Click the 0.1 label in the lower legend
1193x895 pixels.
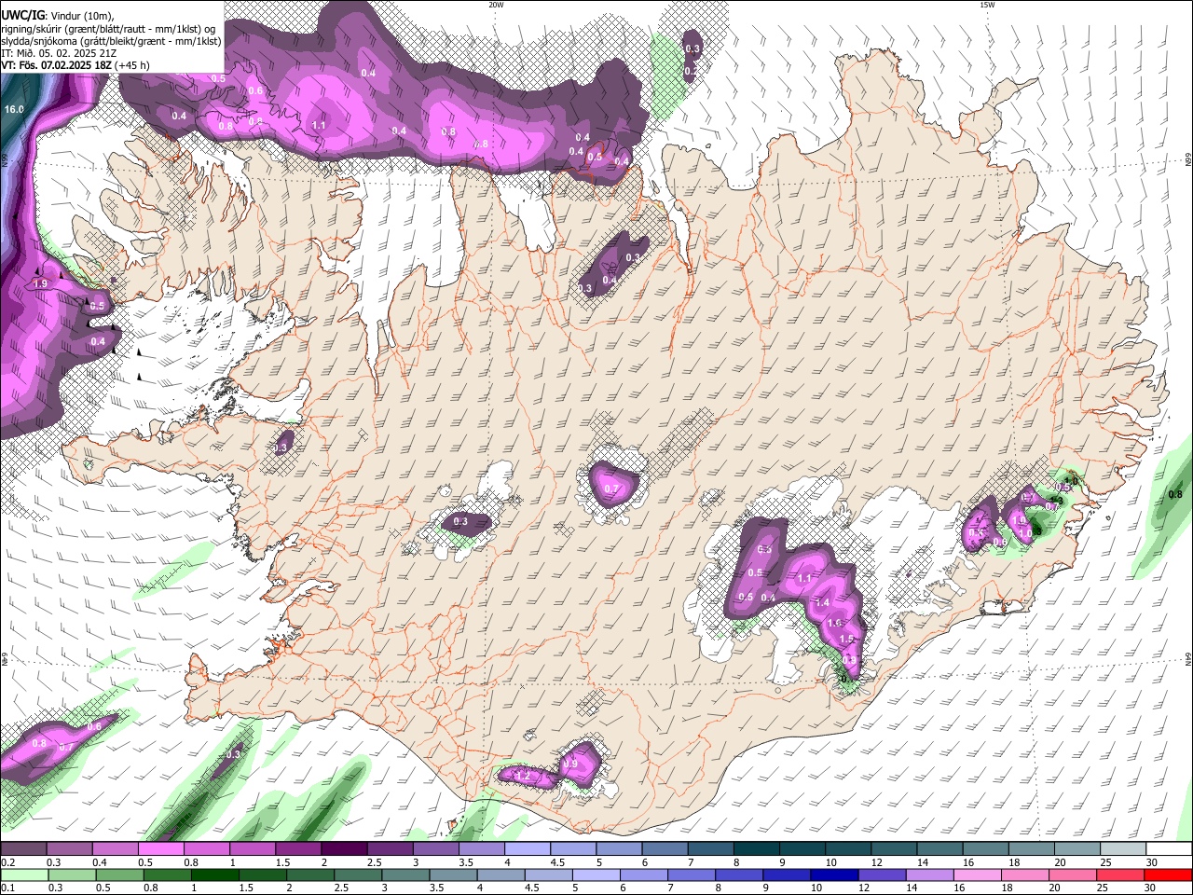click(8, 888)
